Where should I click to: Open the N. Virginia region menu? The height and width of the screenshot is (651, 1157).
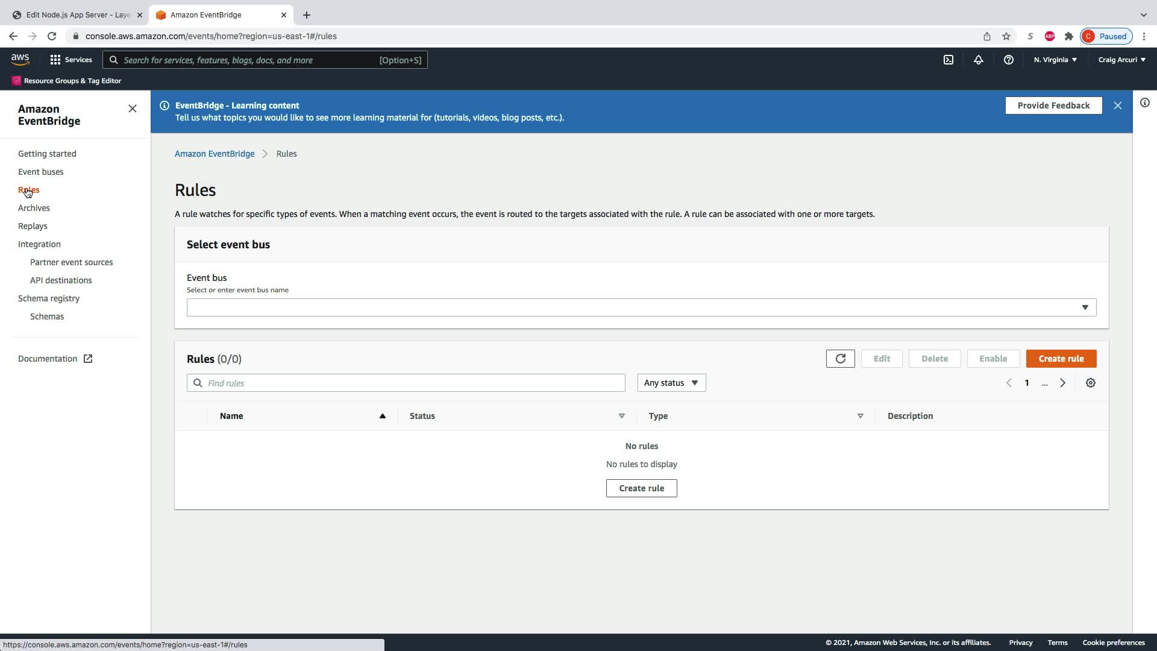click(1055, 60)
